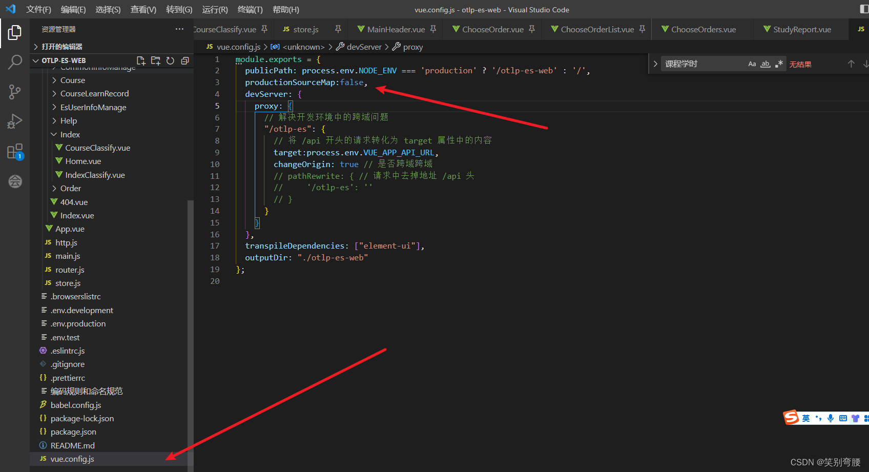Image resolution: width=869 pixels, height=472 pixels.
Task: Toggle Match Whole Word in find widget
Action: click(765, 64)
